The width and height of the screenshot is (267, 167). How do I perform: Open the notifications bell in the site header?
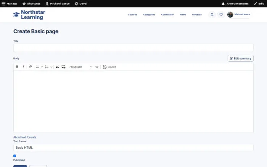point(212,14)
